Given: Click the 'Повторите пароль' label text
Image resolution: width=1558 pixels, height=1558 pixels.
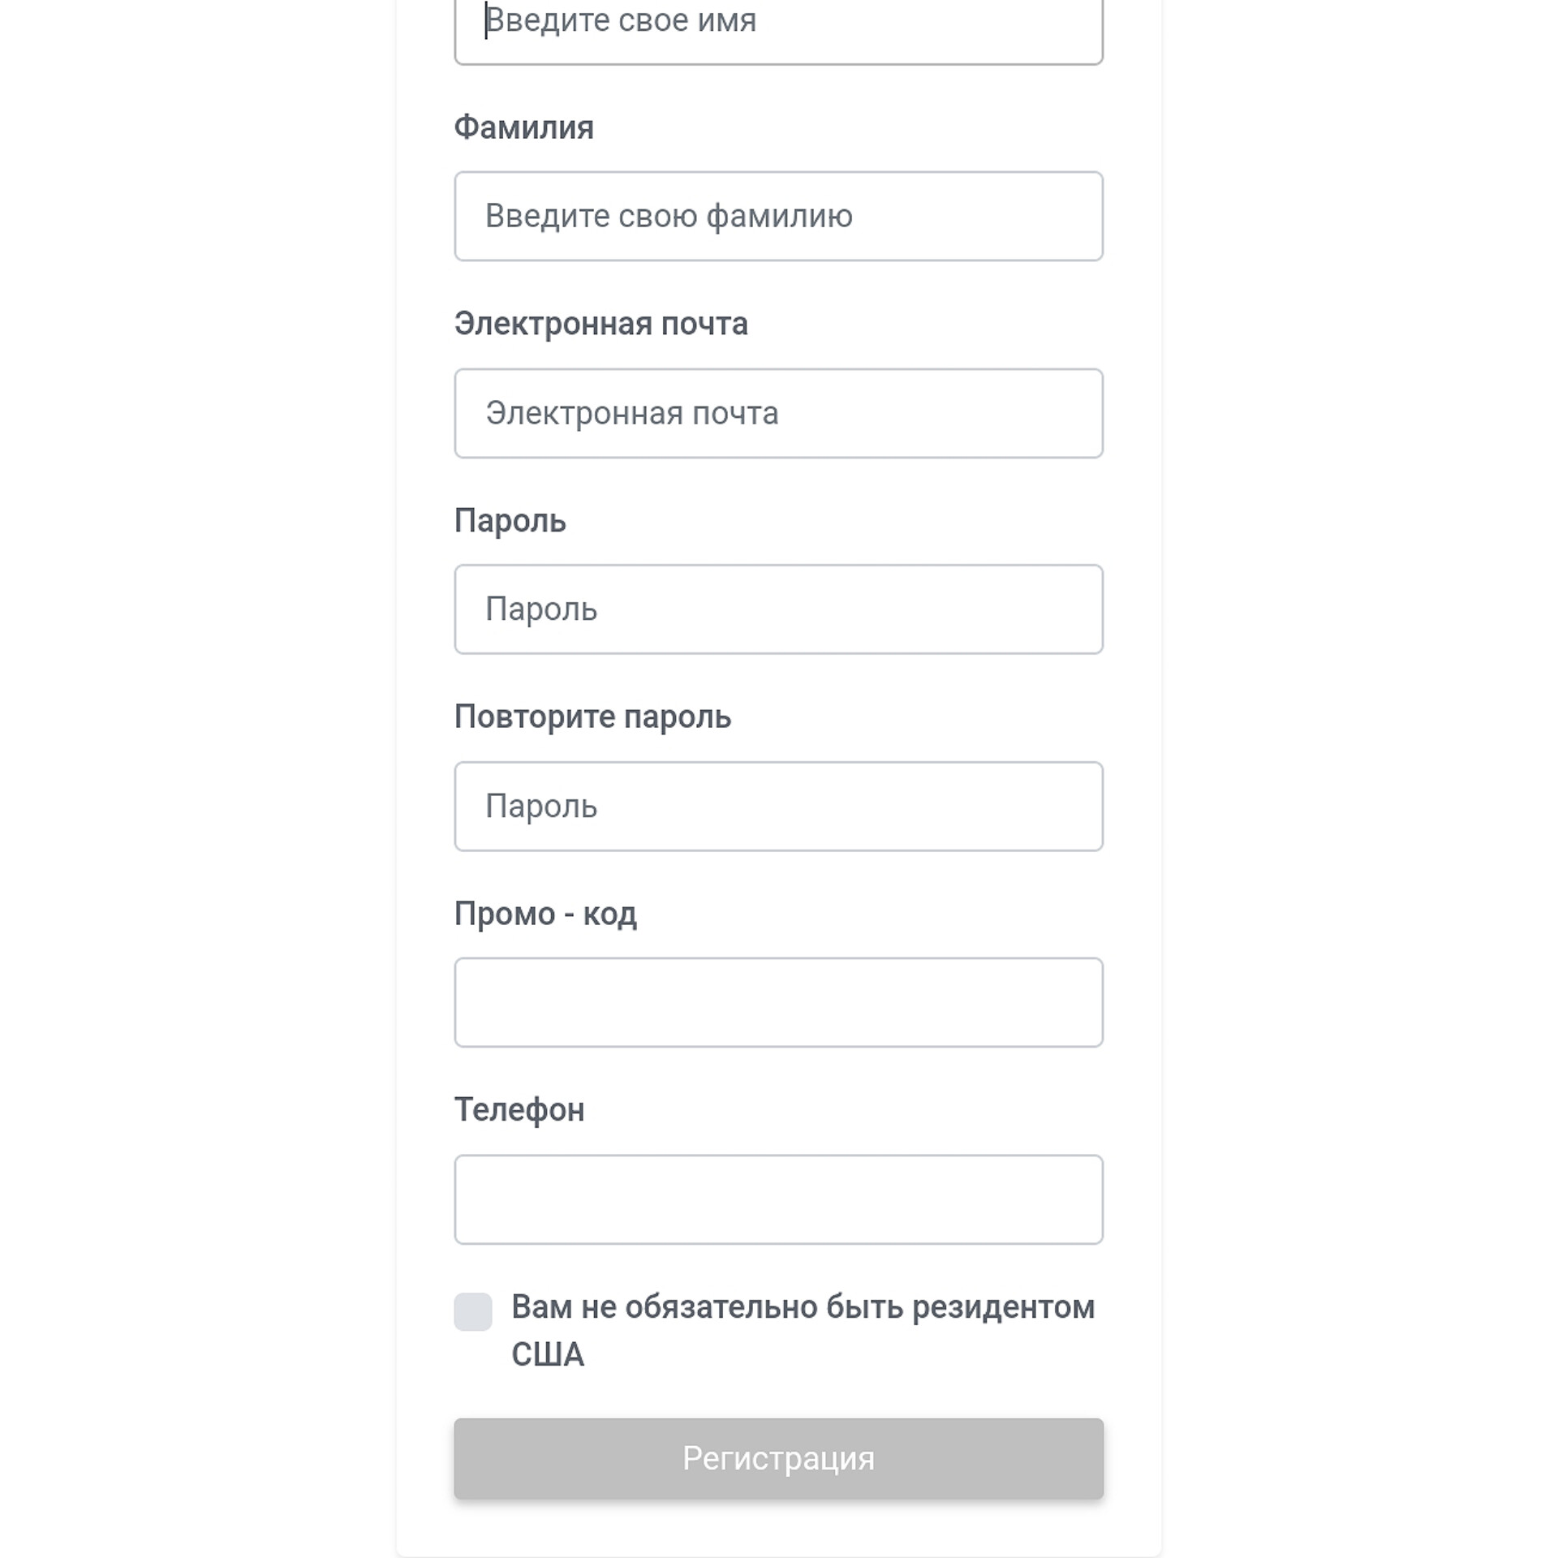Looking at the screenshot, I should pyautogui.click(x=593, y=717).
